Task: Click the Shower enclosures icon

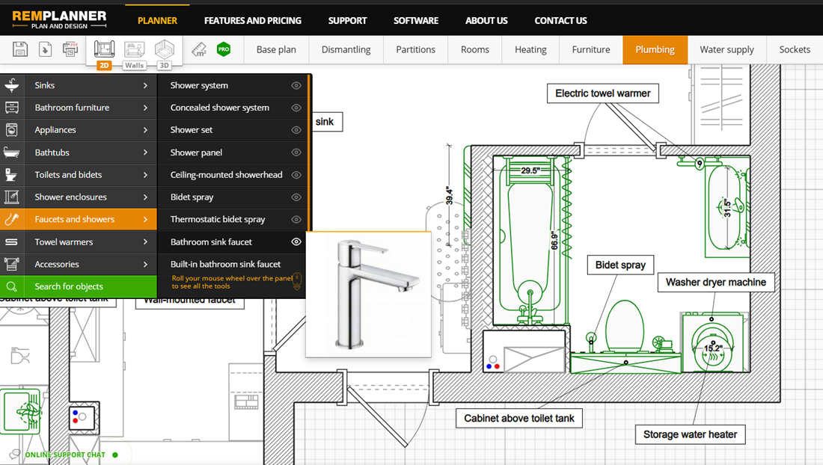Action: pyautogui.click(x=11, y=197)
